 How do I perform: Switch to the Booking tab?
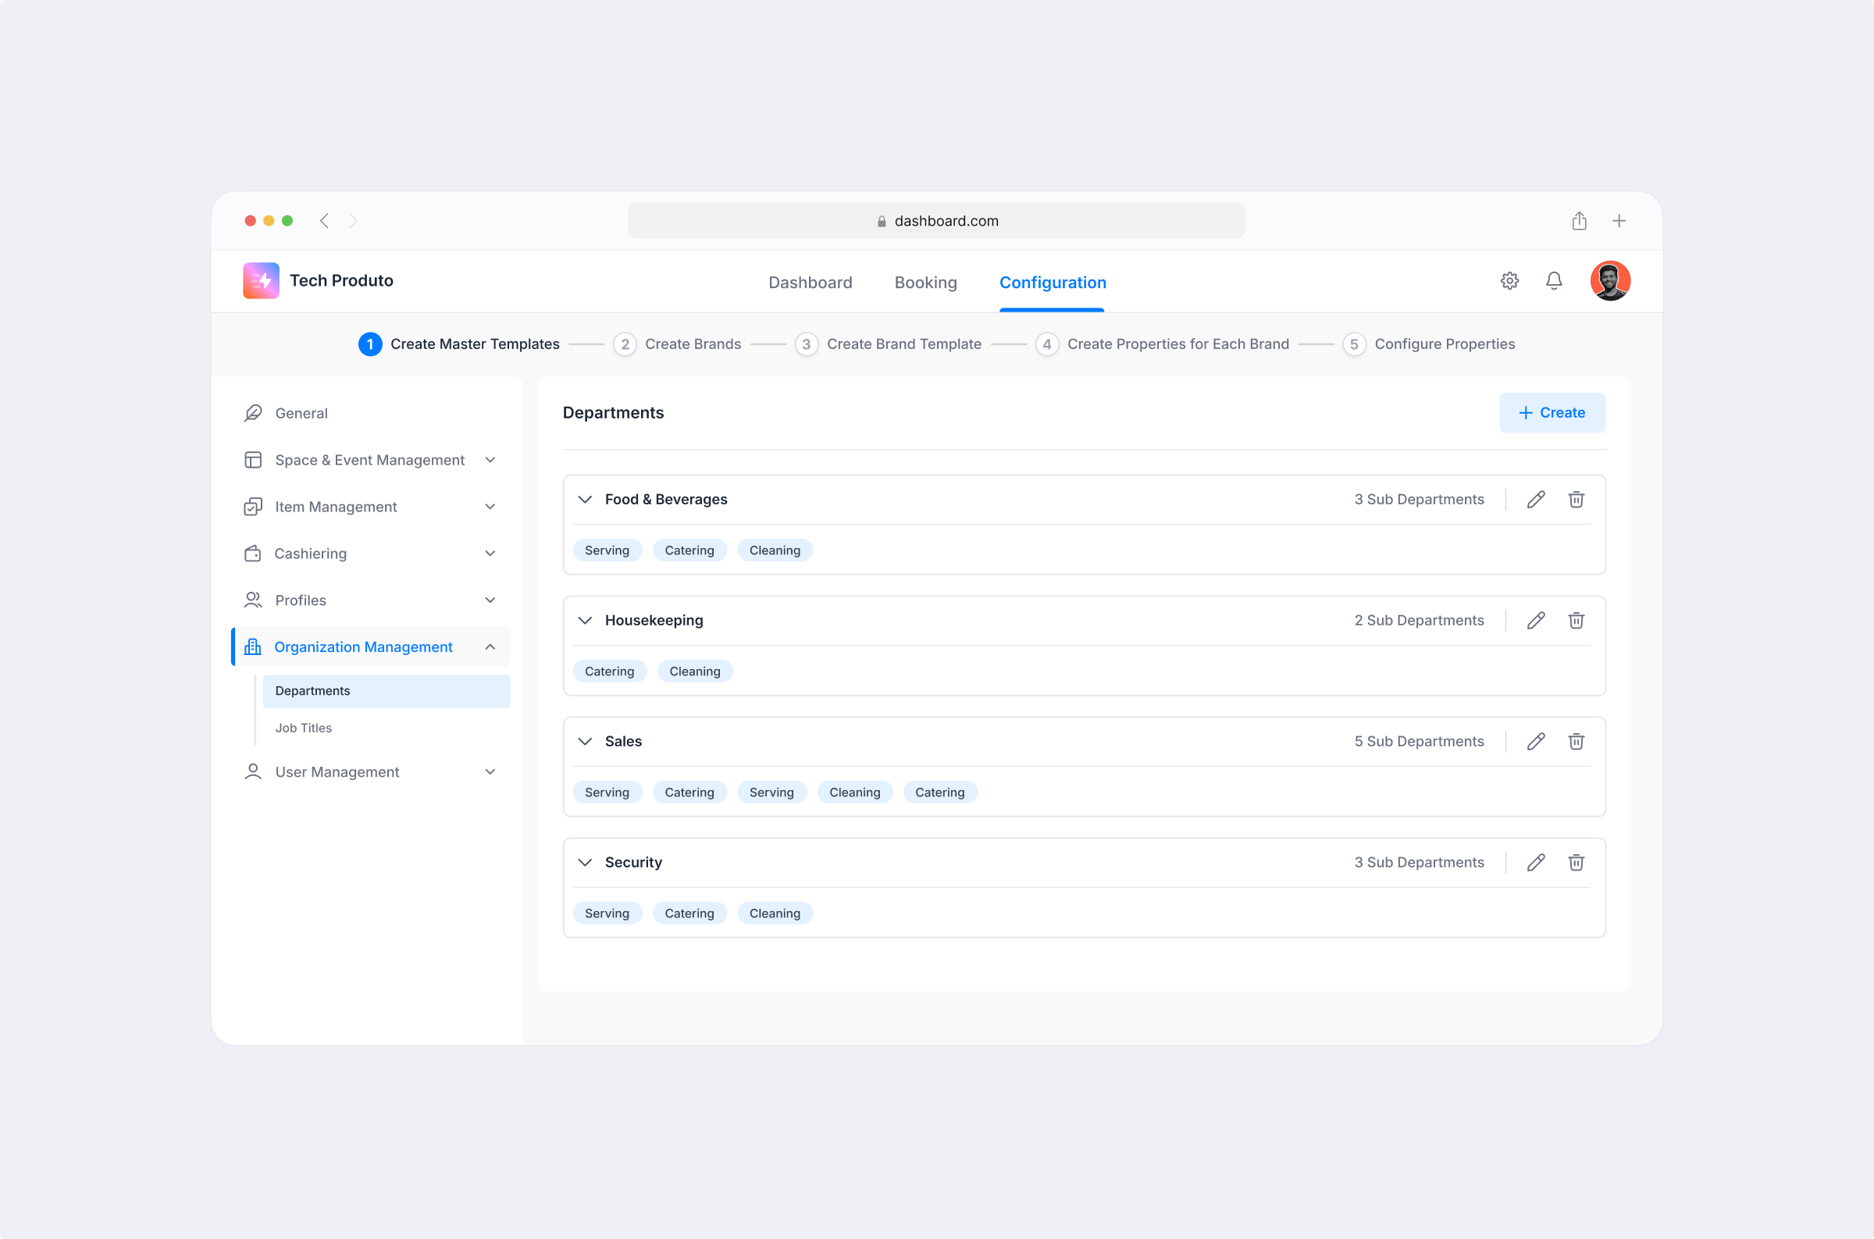pos(925,282)
